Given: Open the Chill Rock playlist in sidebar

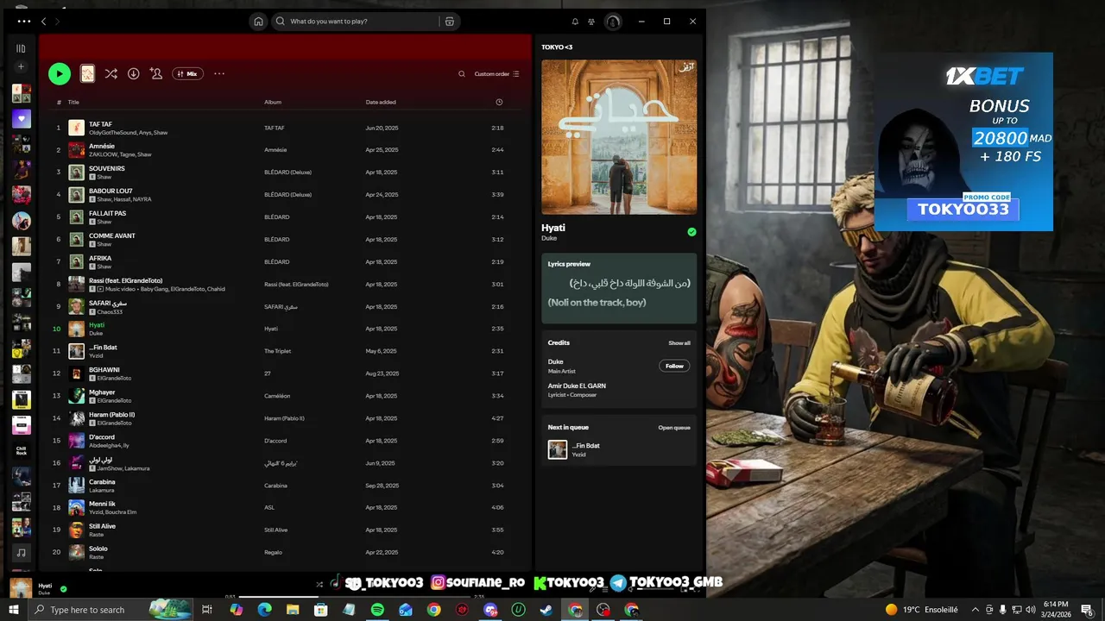Looking at the screenshot, I should point(22,451).
